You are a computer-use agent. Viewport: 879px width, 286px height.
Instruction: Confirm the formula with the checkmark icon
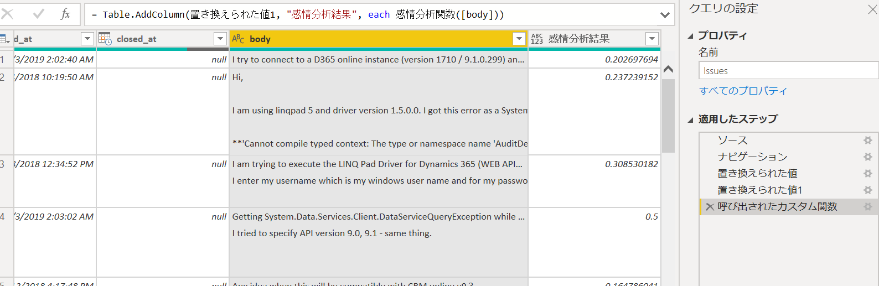38,14
